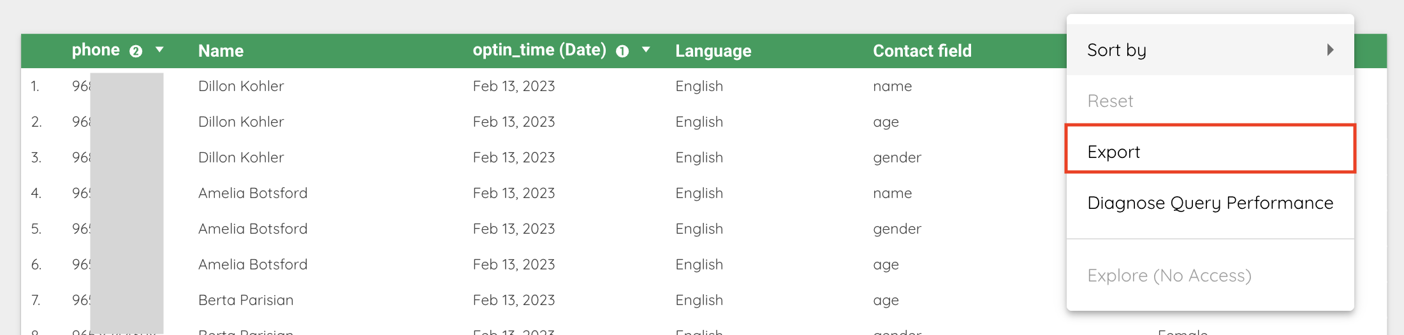
Task: Click the Reset menu entry
Action: [x=1210, y=101]
